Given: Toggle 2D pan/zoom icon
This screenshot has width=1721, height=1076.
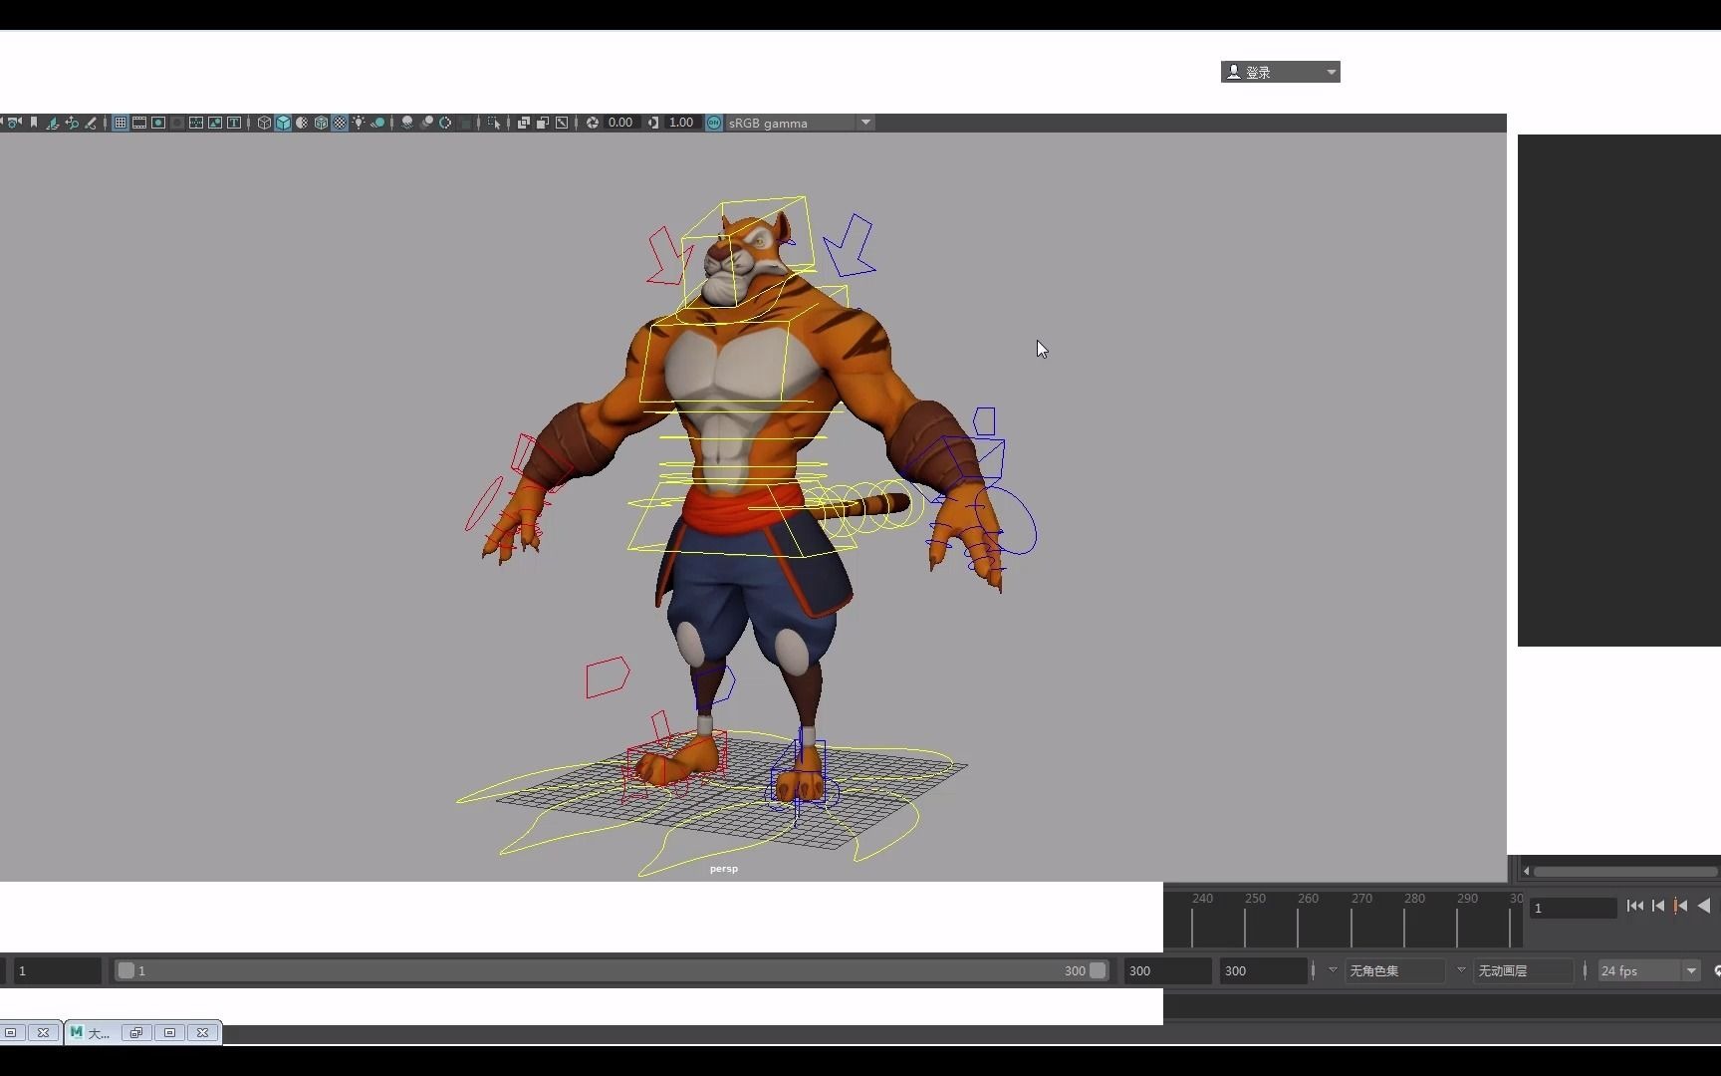Looking at the screenshot, I should tap(72, 123).
